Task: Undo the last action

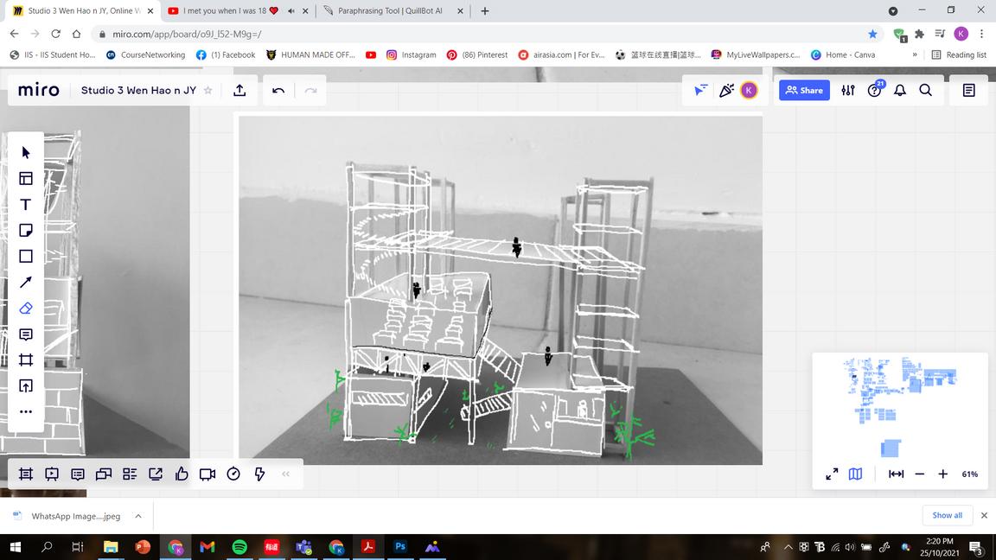Action: (x=278, y=90)
